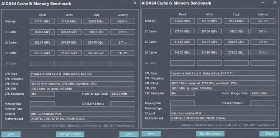Image resolution: width=280 pixels, height=138 pixels.
Task: Select L3 Cache Write value 213.07 GB/s
Action: pyautogui.click(x=69, y=53)
